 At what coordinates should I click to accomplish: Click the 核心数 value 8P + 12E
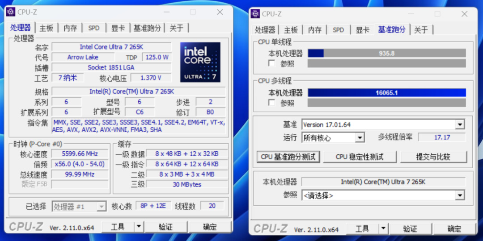tap(153, 206)
